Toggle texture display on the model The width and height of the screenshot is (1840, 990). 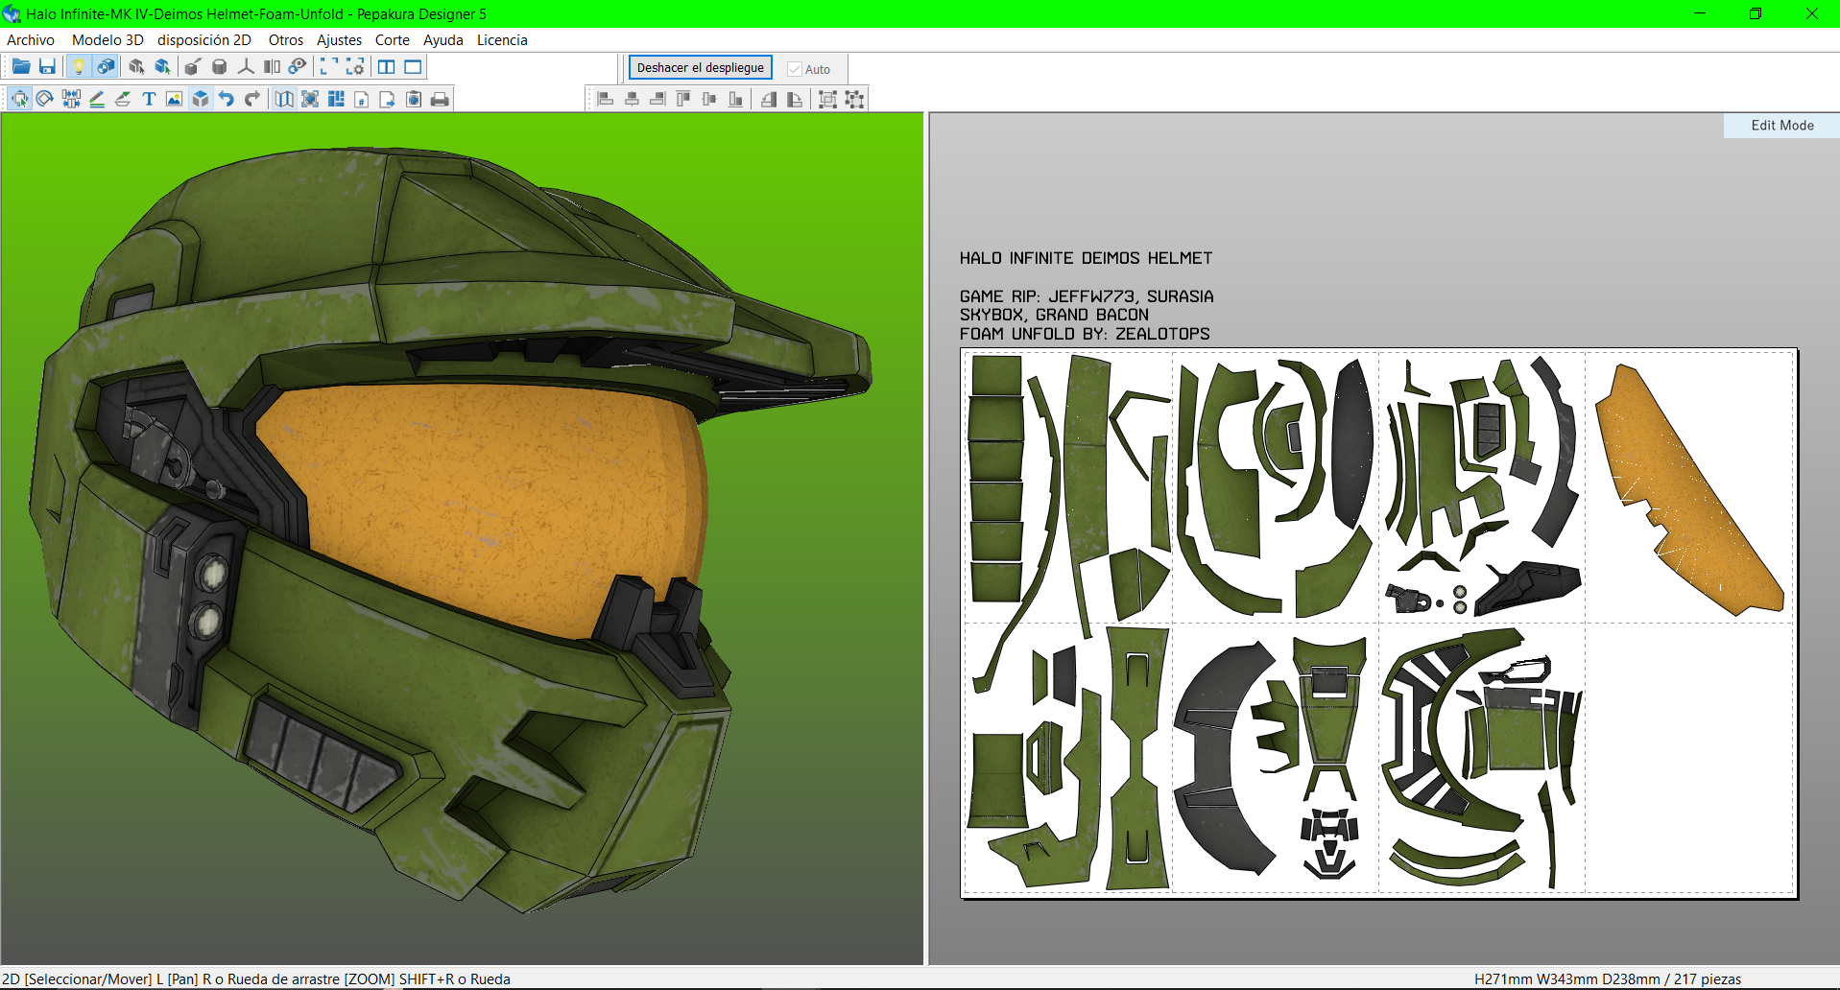106,67
